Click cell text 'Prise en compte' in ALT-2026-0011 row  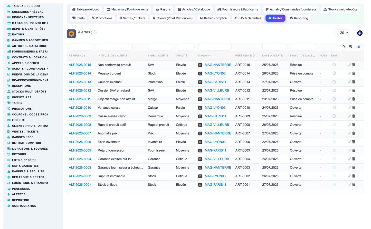301,99
